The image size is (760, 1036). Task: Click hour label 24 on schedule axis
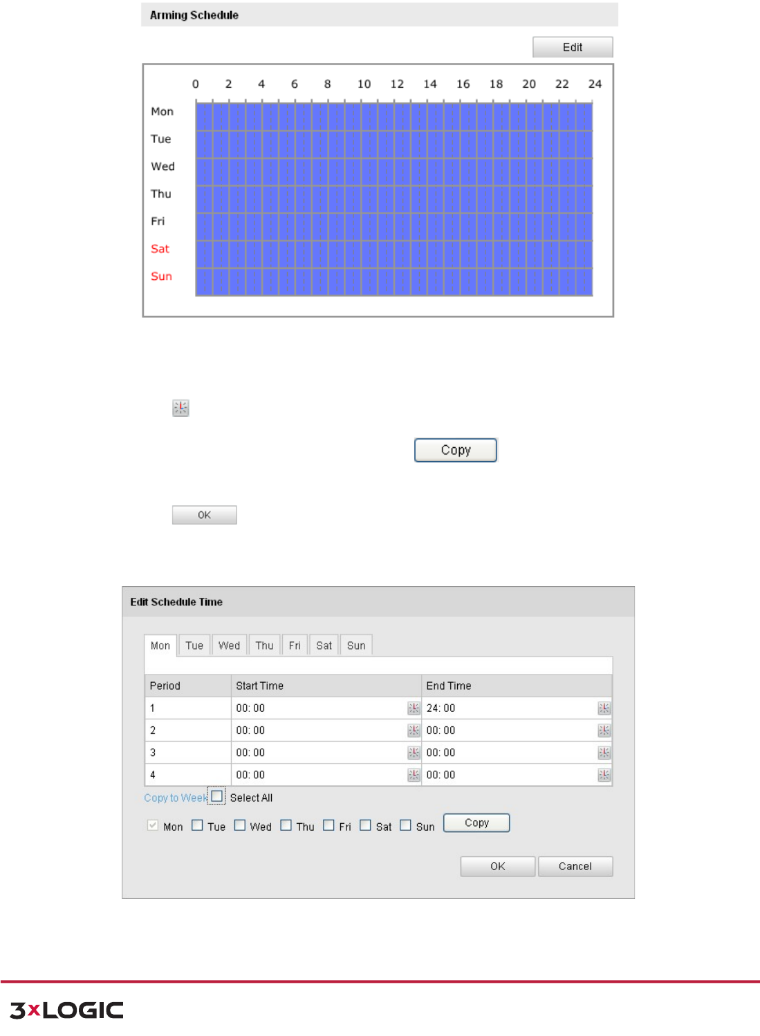coord(595,84)
